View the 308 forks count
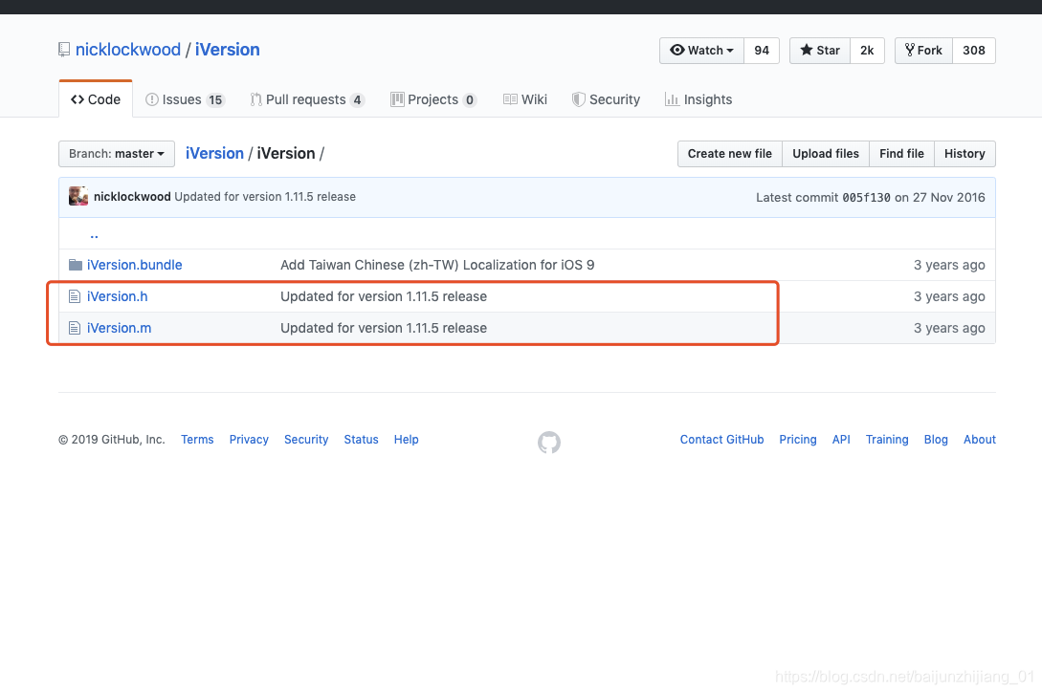Image resolution: width=1042 pixels, height=694 pixels. point(974,51)
